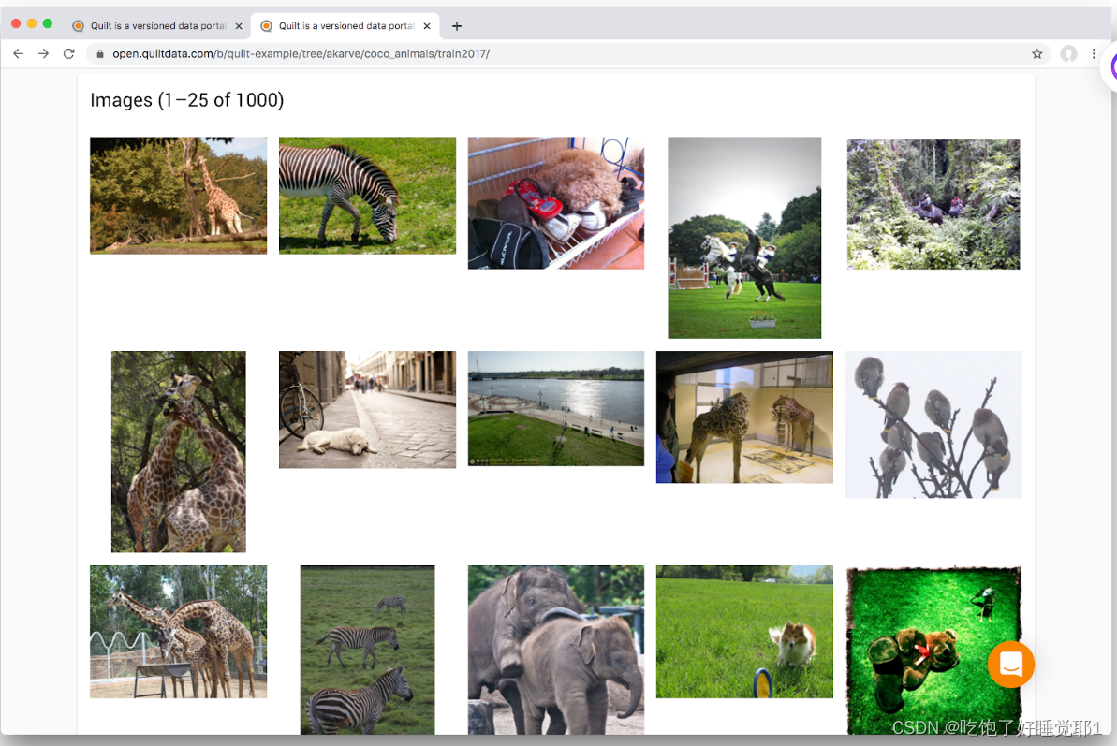Open the two necking giraffes portrait thumbnail
Screen dimensions: 1117x746
click(178, 451)
